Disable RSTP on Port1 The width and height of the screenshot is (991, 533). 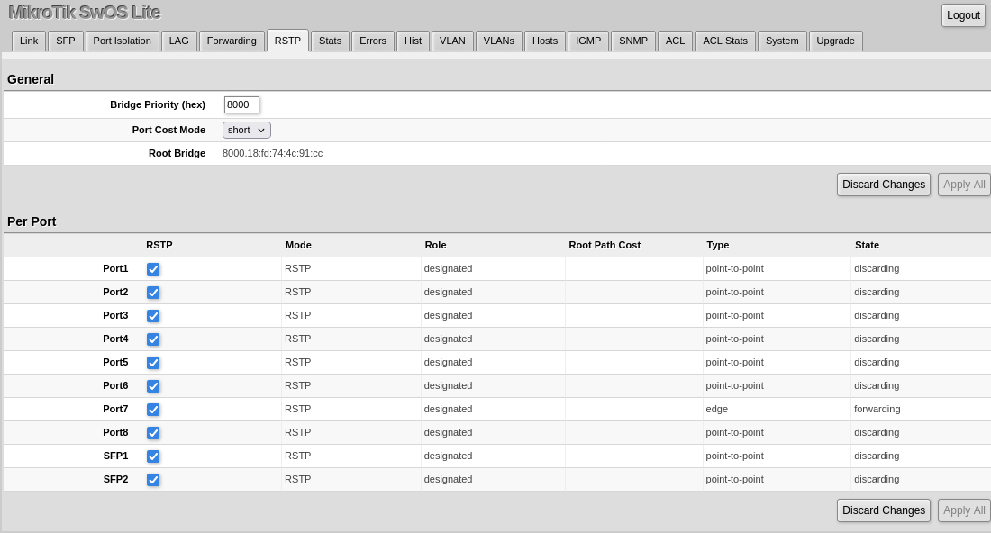click(153, 268)
